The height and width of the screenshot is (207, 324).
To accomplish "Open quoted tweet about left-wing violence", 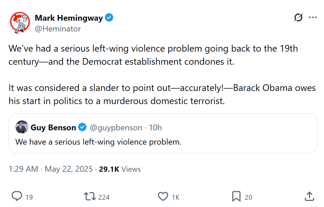I will (163, 142).
